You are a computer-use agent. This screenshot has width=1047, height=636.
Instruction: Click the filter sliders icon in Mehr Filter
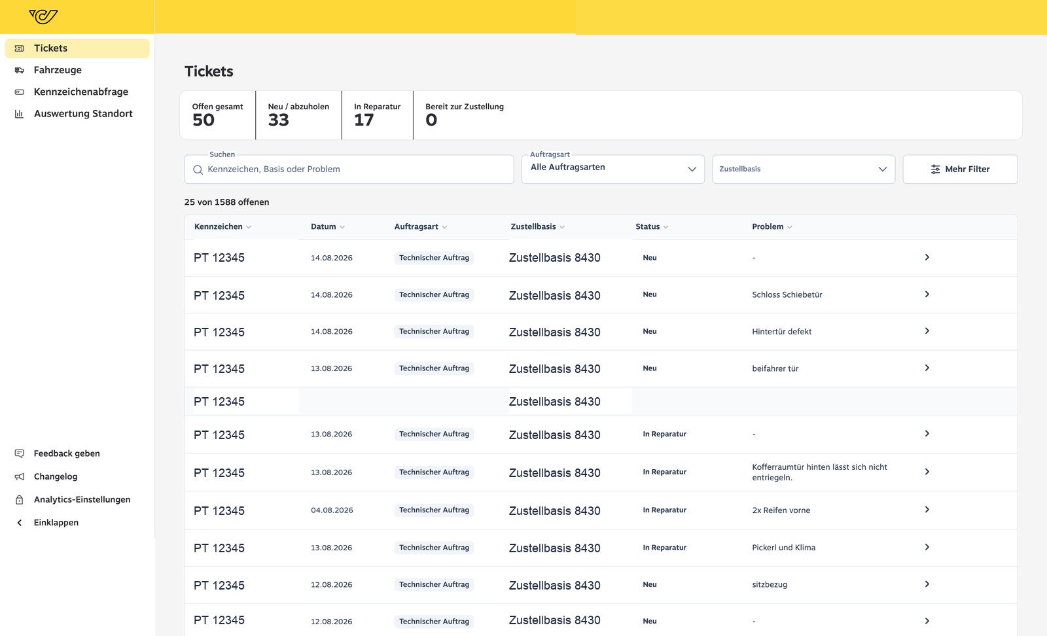point(936,169)
